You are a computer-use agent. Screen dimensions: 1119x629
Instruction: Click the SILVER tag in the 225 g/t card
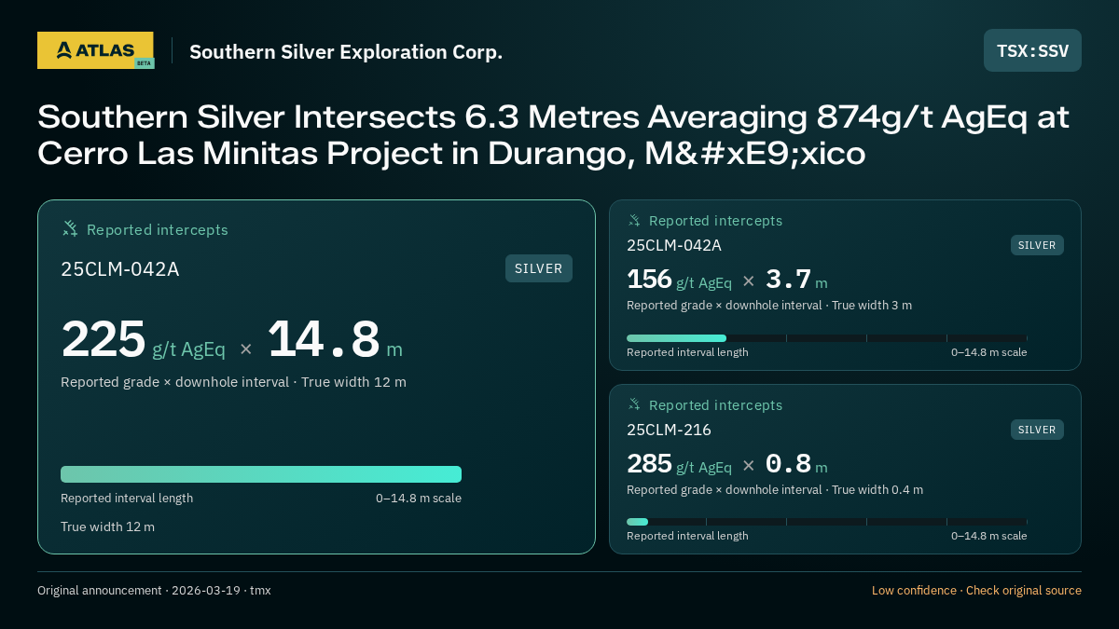[539, 268]
